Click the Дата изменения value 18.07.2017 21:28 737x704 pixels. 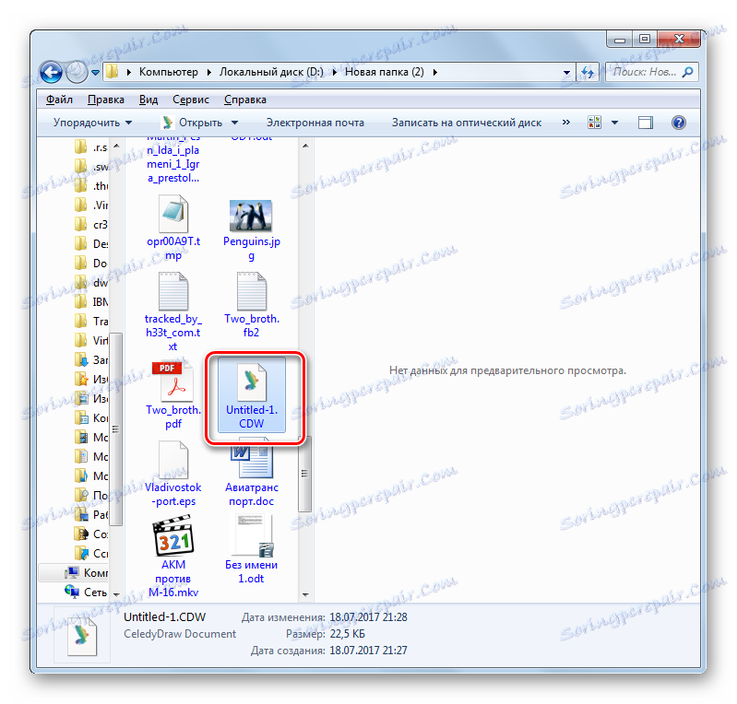pyautogui.click(x=368, y=617)
